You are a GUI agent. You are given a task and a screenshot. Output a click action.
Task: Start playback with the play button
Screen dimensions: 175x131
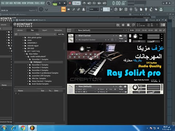pyautogui.click(x=60, y=3)
